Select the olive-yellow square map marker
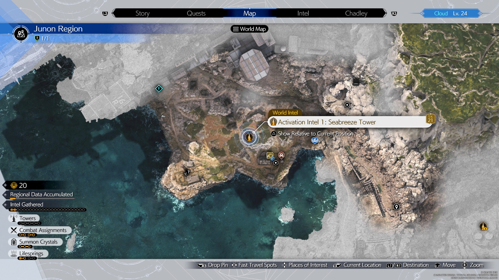Viewport: 499px width, 280px height. coord(270,155)
